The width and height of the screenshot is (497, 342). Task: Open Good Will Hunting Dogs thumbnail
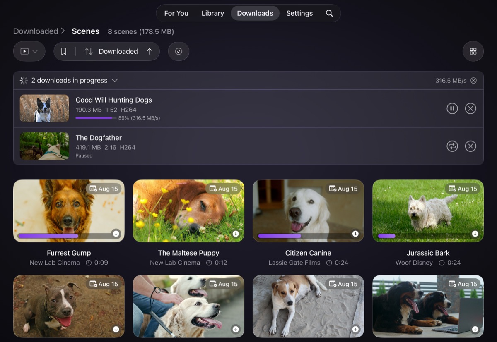coord(44,108)
